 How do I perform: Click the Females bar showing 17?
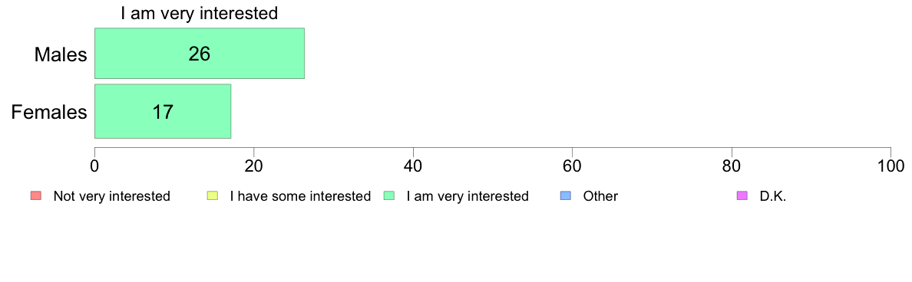coord(163,111)
